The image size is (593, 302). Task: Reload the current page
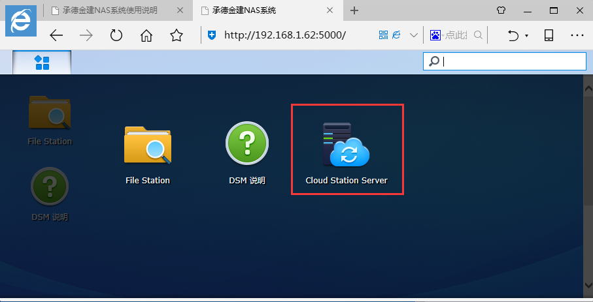coord(116,35)
